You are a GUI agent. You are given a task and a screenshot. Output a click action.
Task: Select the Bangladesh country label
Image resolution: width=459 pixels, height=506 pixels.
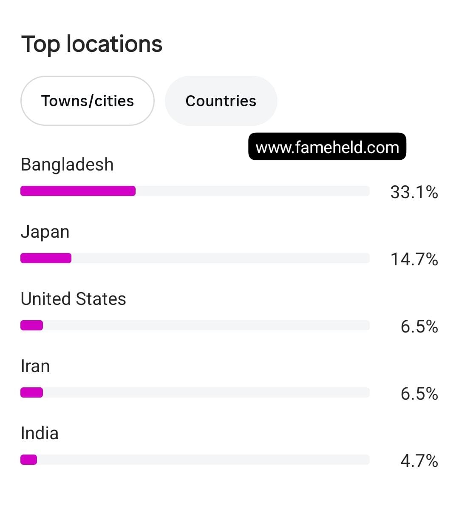67,165
